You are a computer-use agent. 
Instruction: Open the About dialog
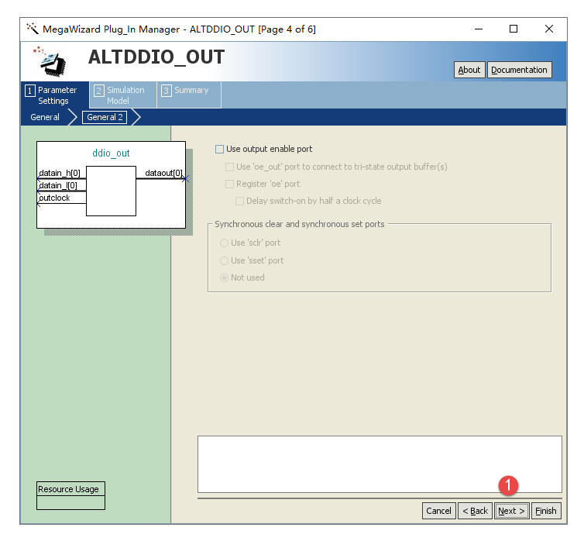pyautogui.click(x=469, y=70)
